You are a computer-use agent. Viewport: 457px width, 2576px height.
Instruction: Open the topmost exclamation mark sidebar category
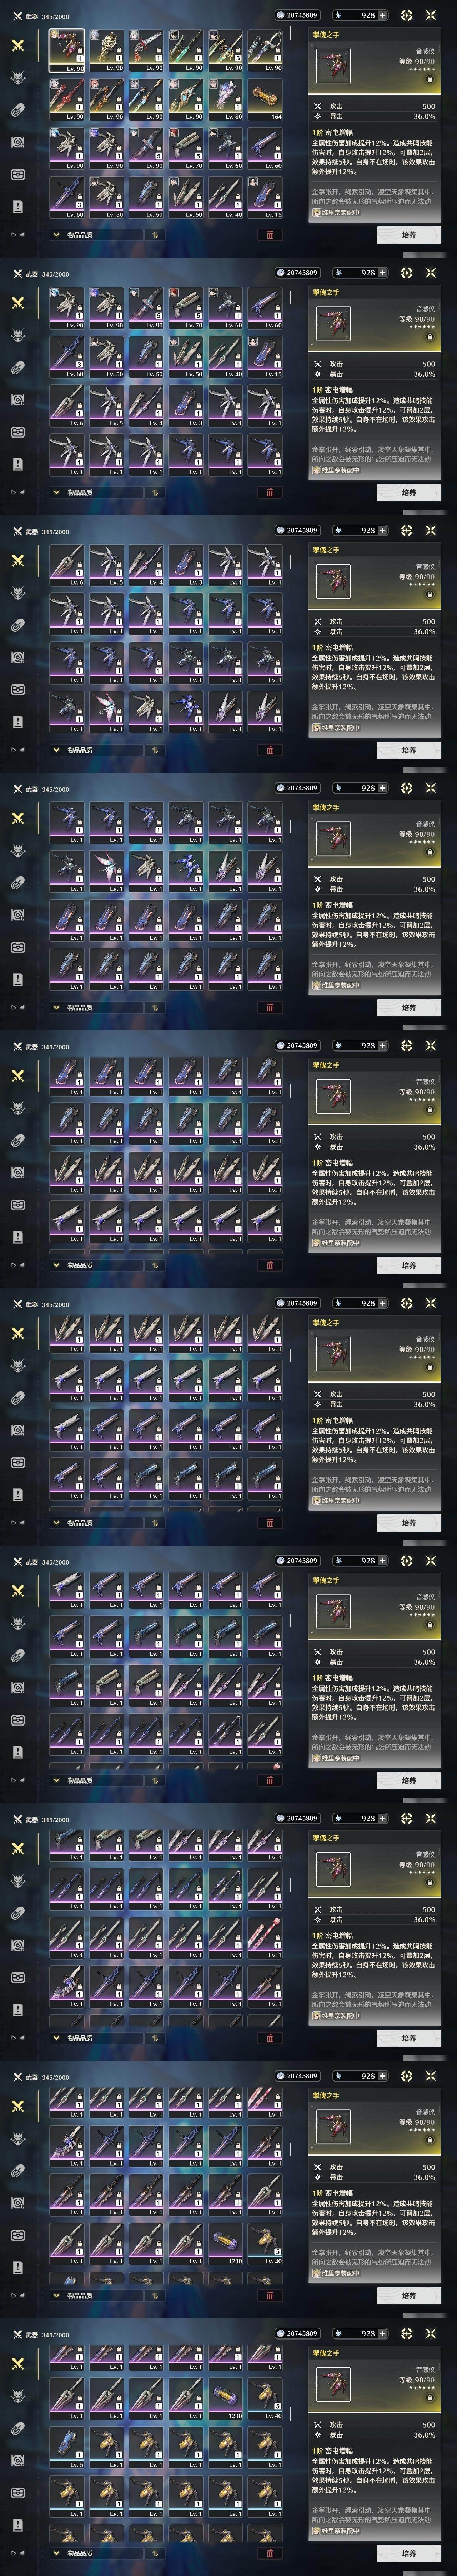point(18,206)
